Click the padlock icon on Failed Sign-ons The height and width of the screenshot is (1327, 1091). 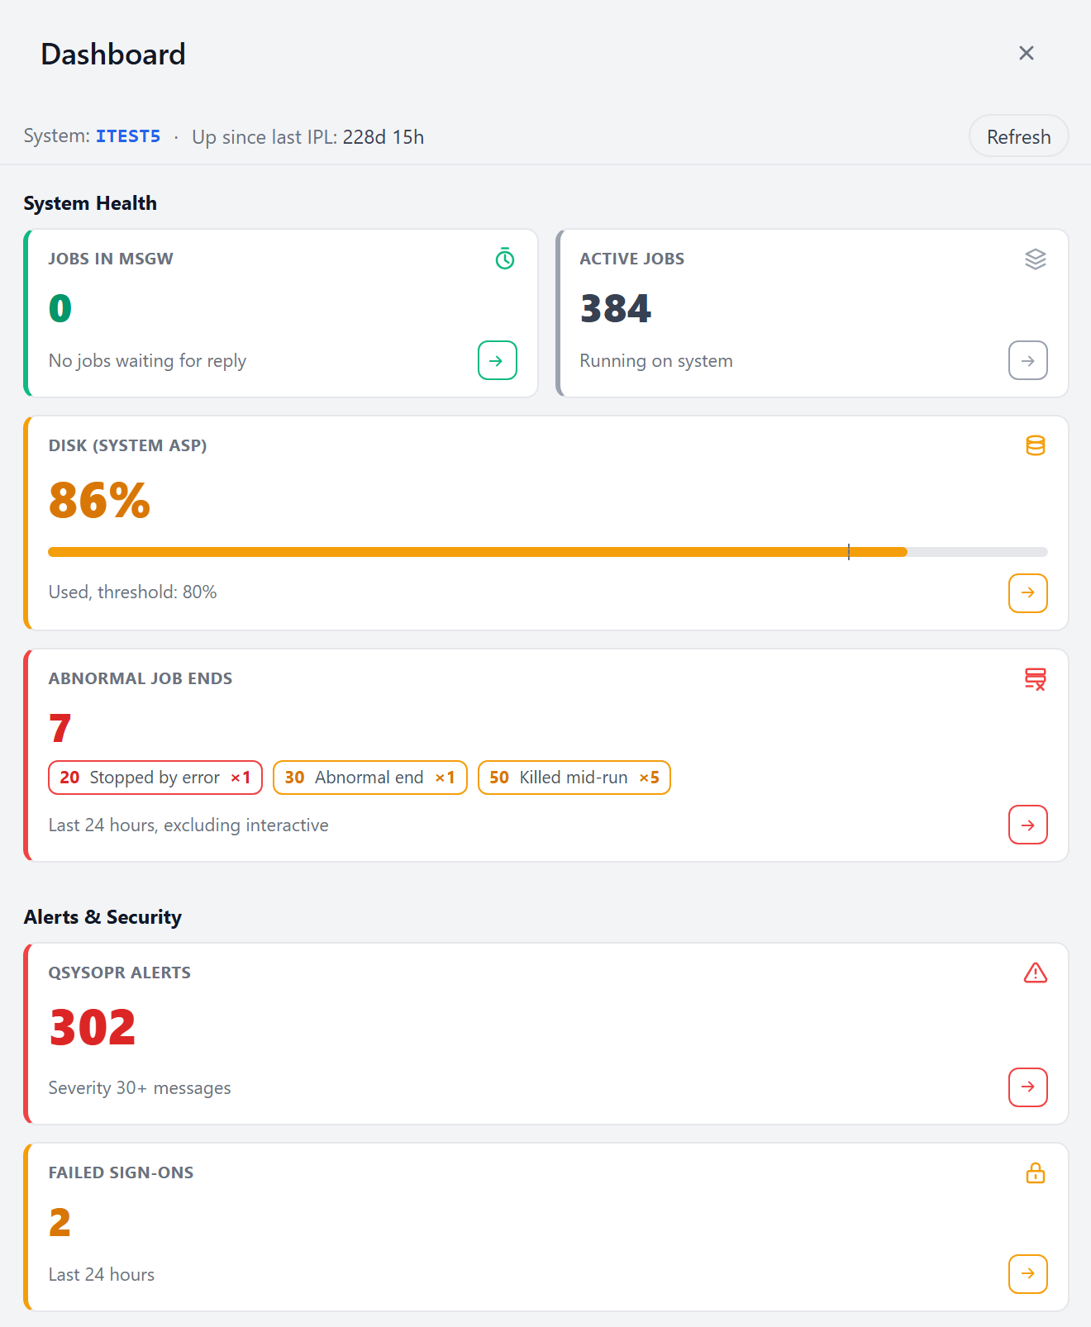click(x=1036, y=1172)
